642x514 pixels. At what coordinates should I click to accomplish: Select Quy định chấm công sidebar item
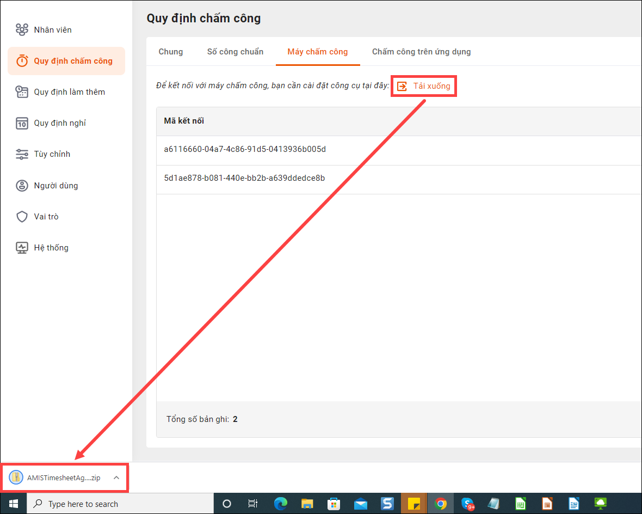coord(66,60)
